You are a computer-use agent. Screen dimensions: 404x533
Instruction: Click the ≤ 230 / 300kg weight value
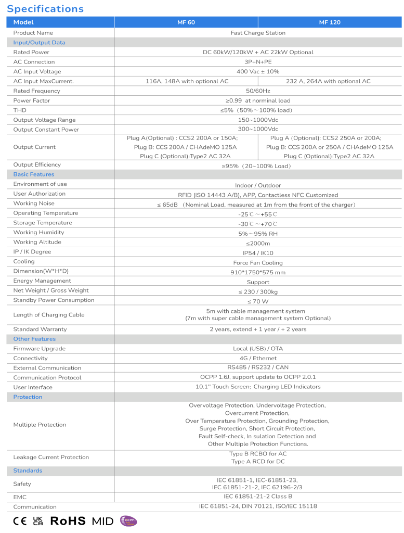pyautogui.click(x=258, y=291)
